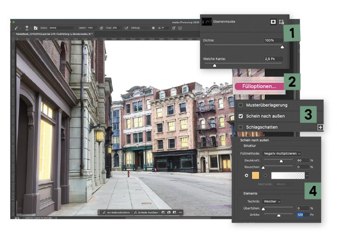Enable the Musterüberlagerung checkbox
337x235 pixels.
pos(241,105)
